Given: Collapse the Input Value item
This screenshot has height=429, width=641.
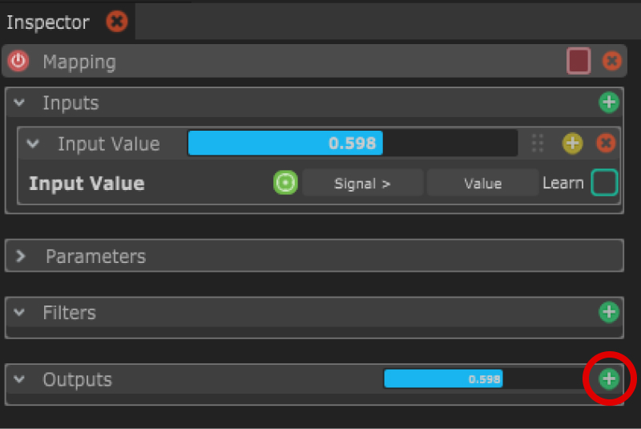Looking at the screenshot, I should point(33,144).
